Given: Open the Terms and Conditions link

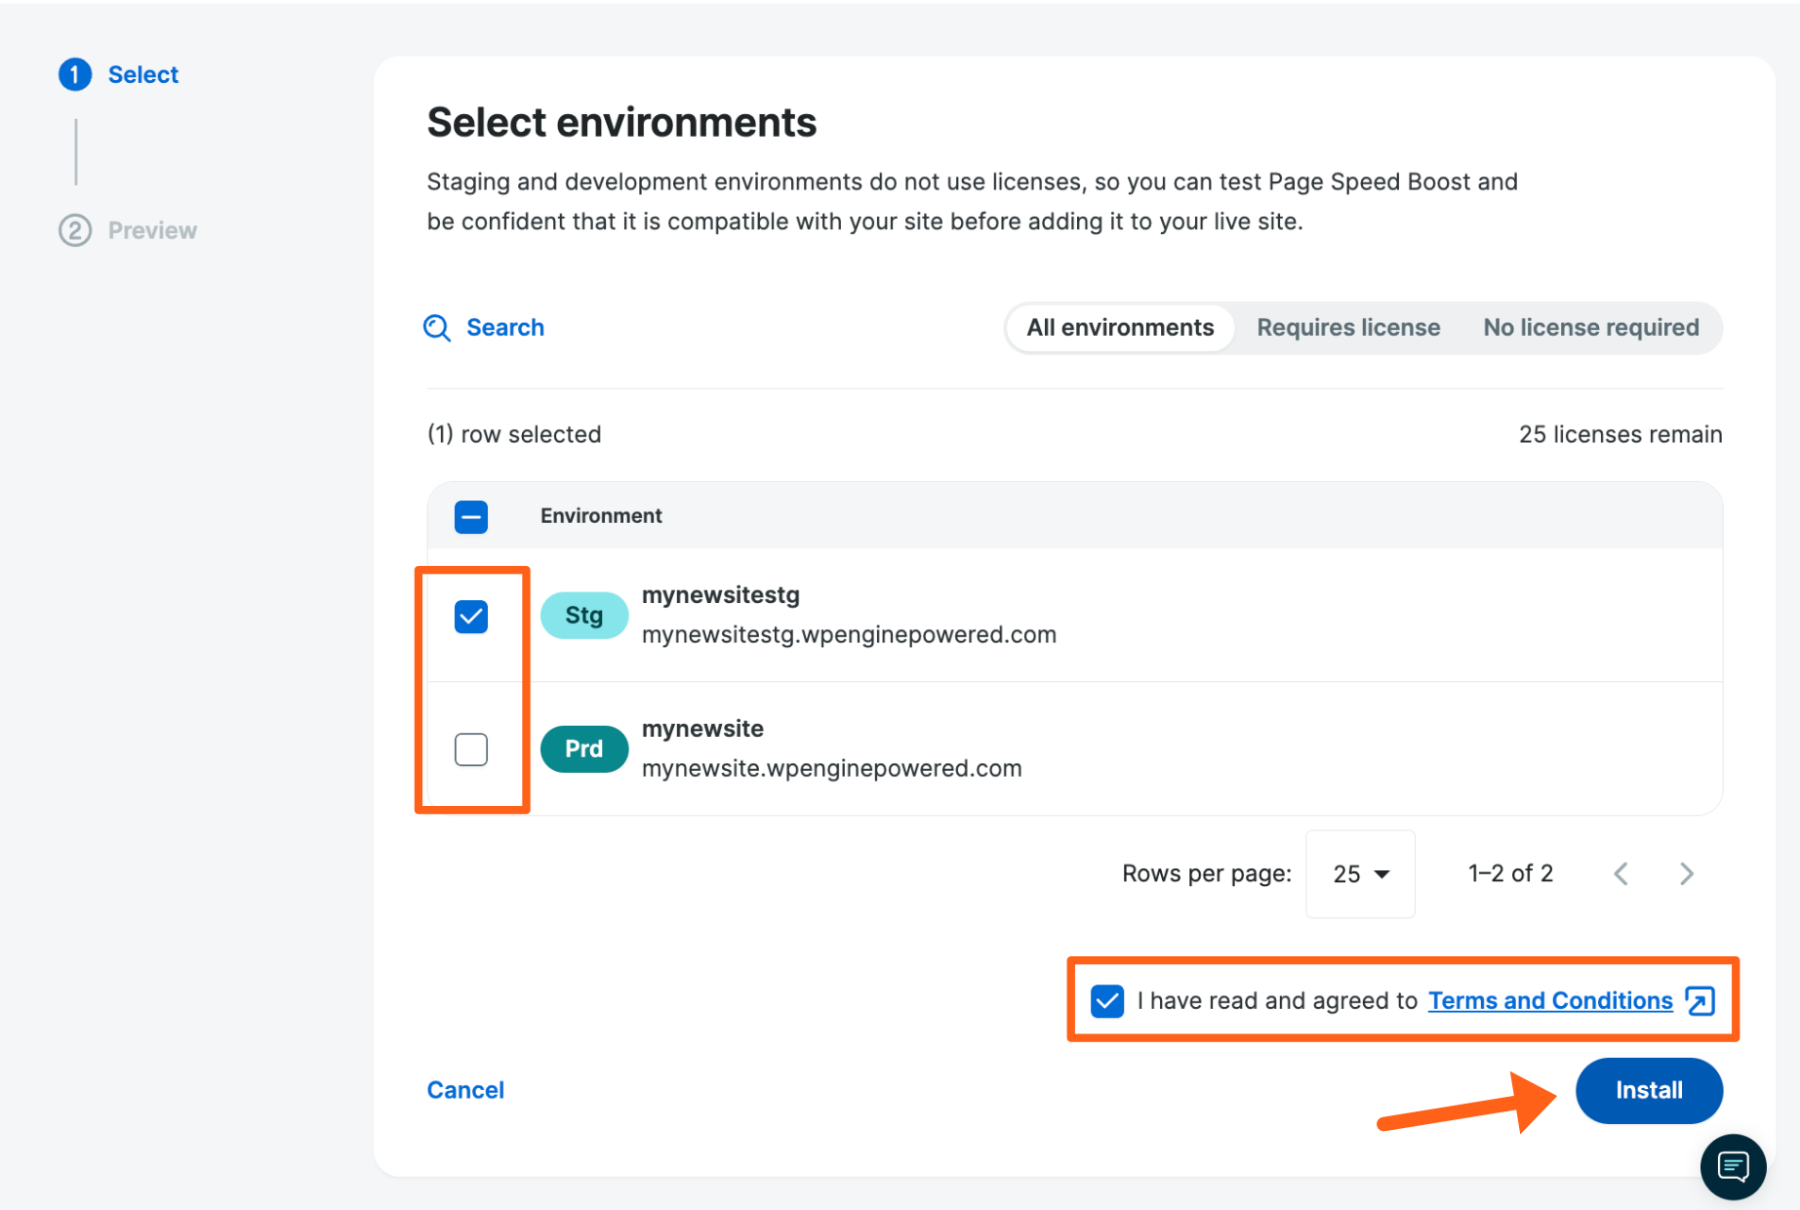Looking at the screenshot, I should (x=1550, y=1000).
